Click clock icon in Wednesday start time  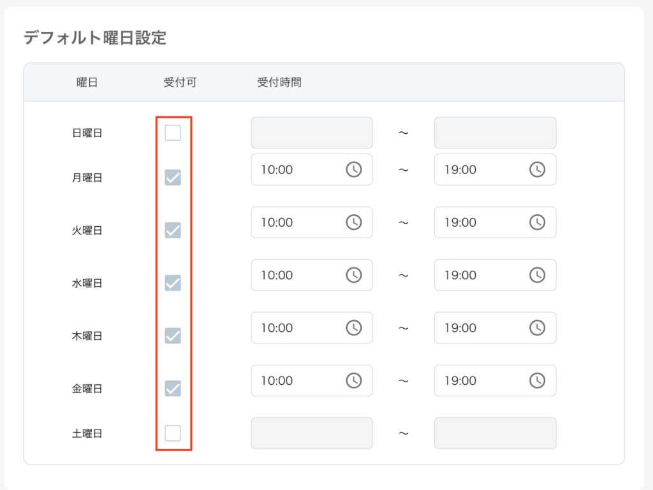[x=353, y=275]
